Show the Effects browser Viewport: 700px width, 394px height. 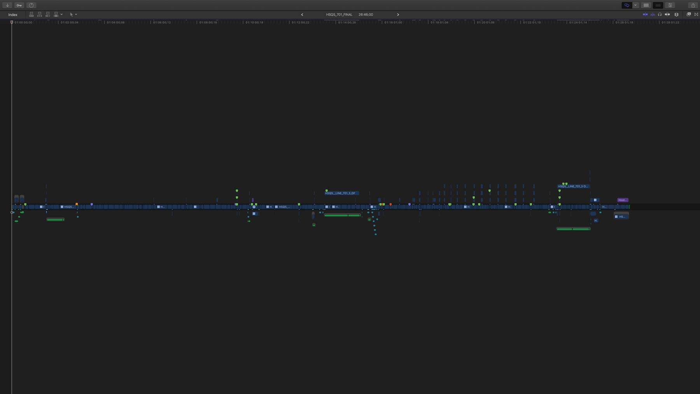pyautogui.click(x=689, y=14)
